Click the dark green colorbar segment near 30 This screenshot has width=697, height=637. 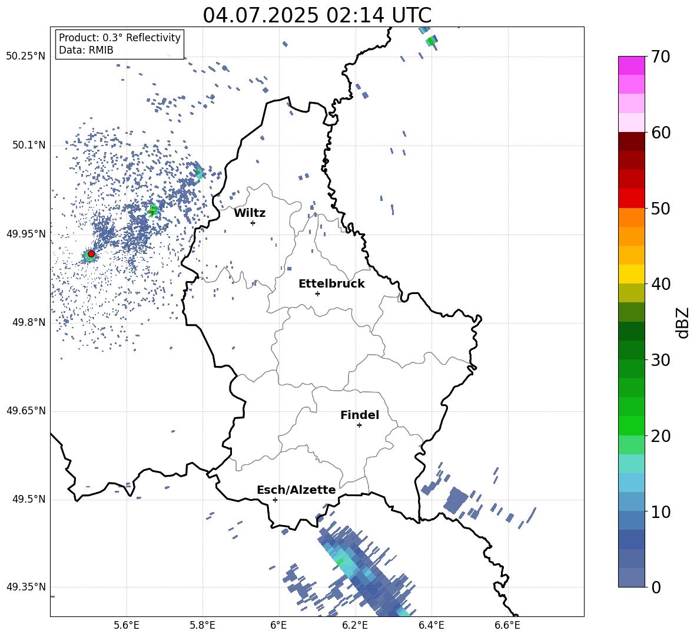[631, 350]
